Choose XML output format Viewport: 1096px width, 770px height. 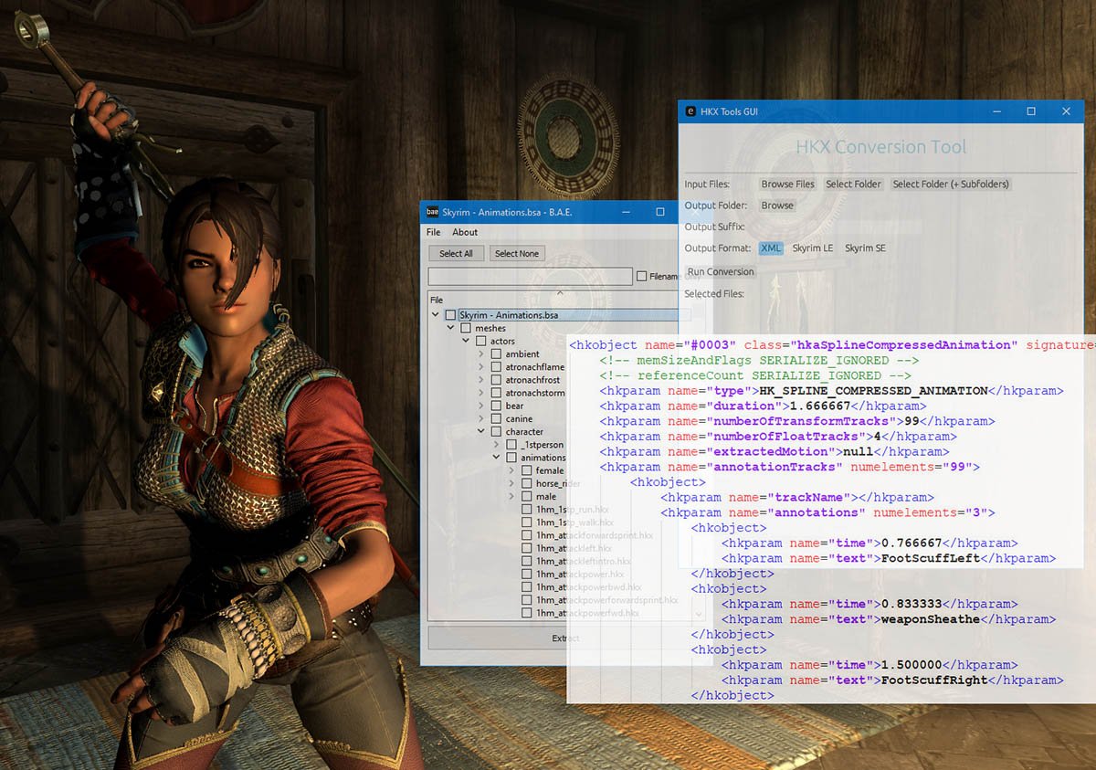tap(771, 248)
